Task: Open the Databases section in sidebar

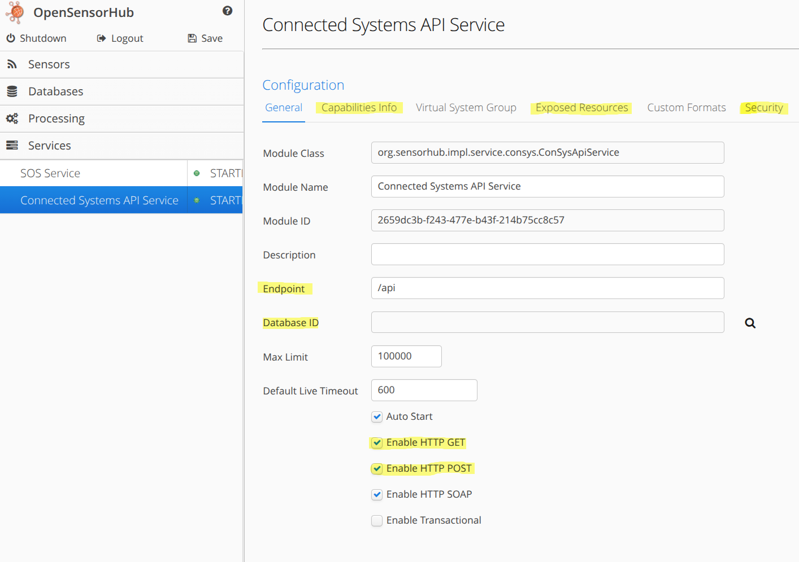Action: (x=55, y=91)
